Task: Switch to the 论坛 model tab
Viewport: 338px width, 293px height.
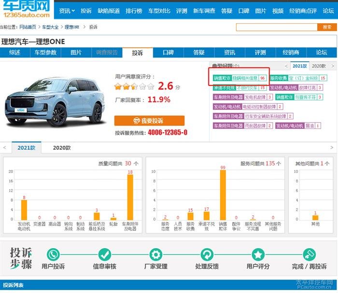Action: coord(322,53)
